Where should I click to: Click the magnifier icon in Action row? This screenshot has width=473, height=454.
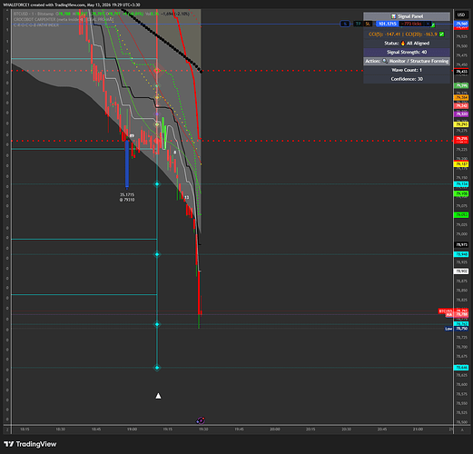[x=385, y=61]
